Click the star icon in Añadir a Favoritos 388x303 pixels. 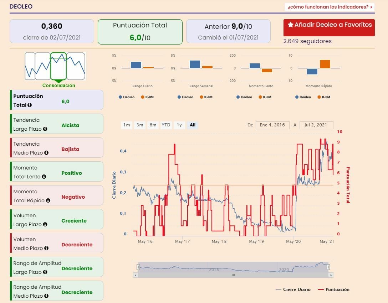(x=291, y=25)
